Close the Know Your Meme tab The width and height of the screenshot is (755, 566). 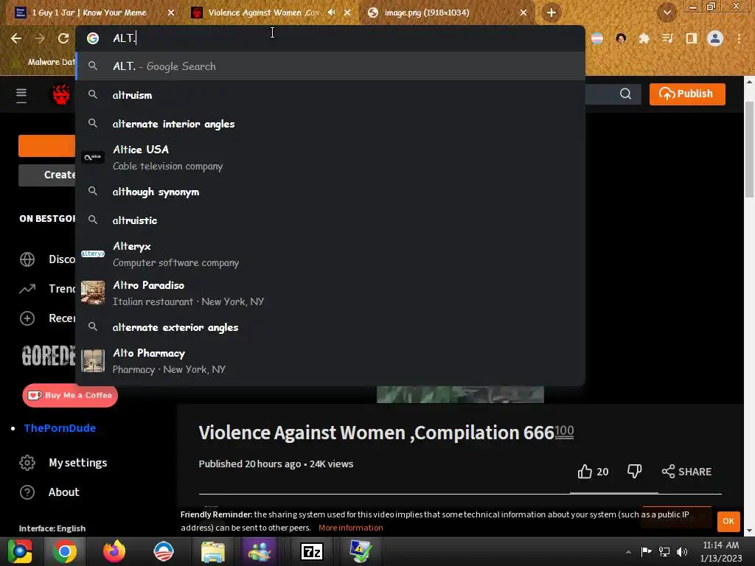point(171,13)
